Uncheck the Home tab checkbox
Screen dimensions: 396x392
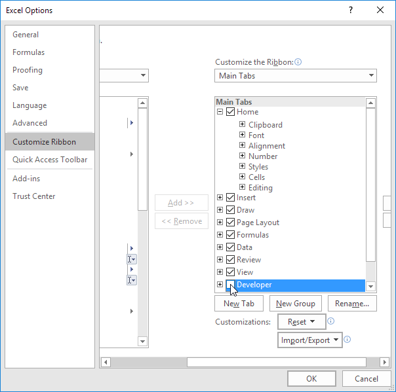pyautogui.click(x=230, y=112)
